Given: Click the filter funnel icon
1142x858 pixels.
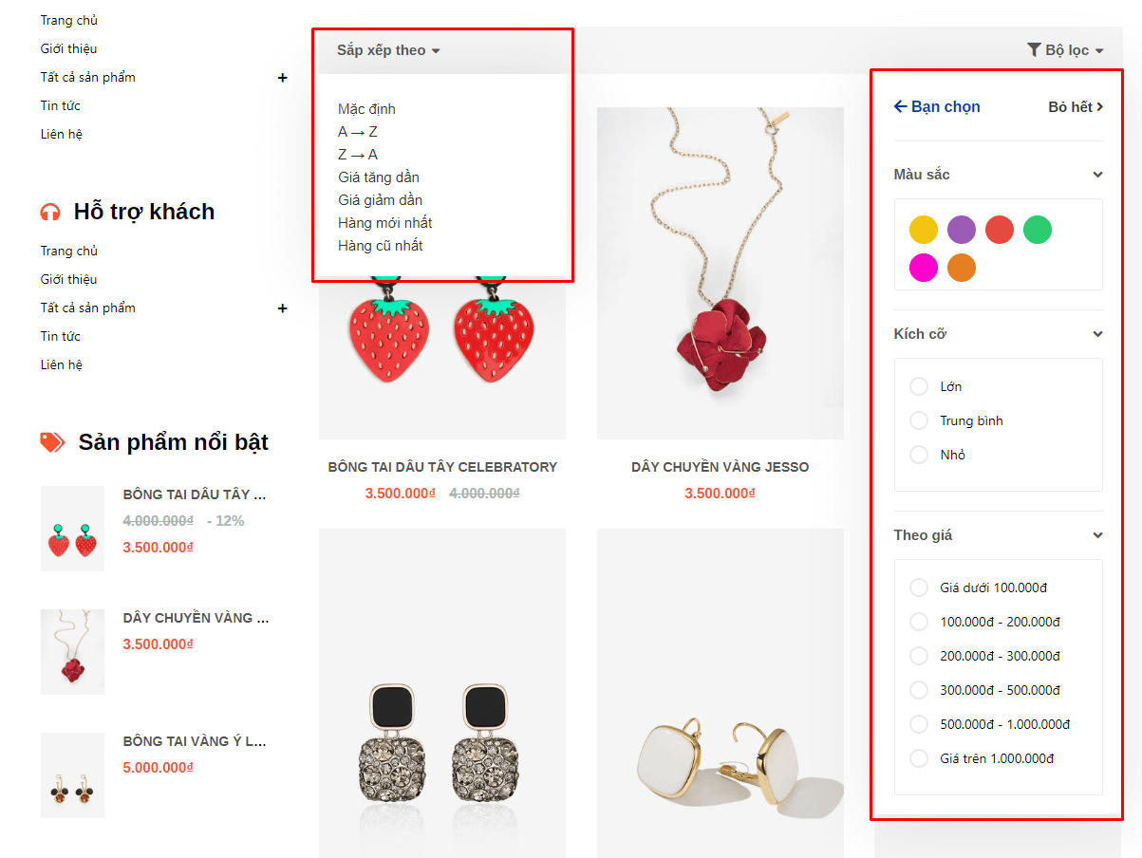Looking at the screenshot, I should pos(1034,49).
